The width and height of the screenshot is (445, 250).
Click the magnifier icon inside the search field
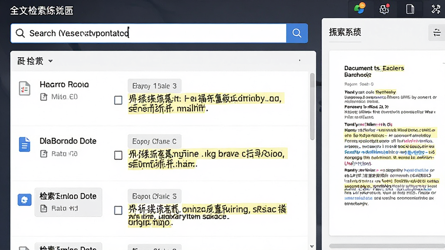coord(20,33)
